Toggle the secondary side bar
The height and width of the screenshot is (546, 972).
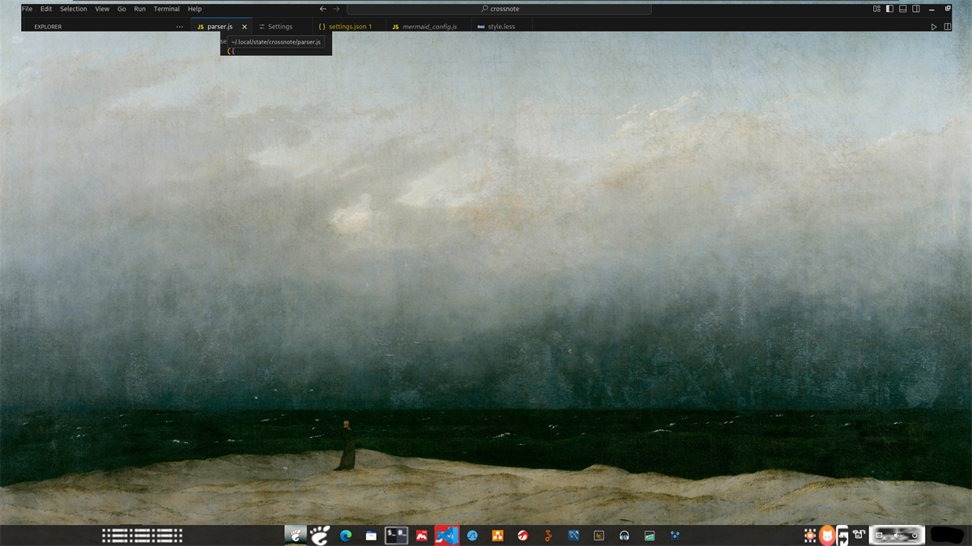coord(916,9)
